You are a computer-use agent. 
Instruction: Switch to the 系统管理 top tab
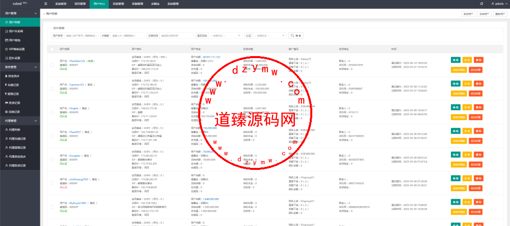[x=173, y=4]
